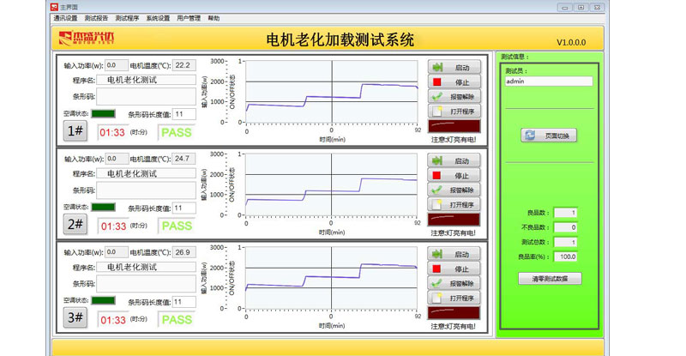
Task: Click station 1# power curve chart
Action: (x=332, y=92)
